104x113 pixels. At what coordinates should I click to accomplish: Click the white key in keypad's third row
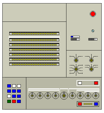point(9,96)
